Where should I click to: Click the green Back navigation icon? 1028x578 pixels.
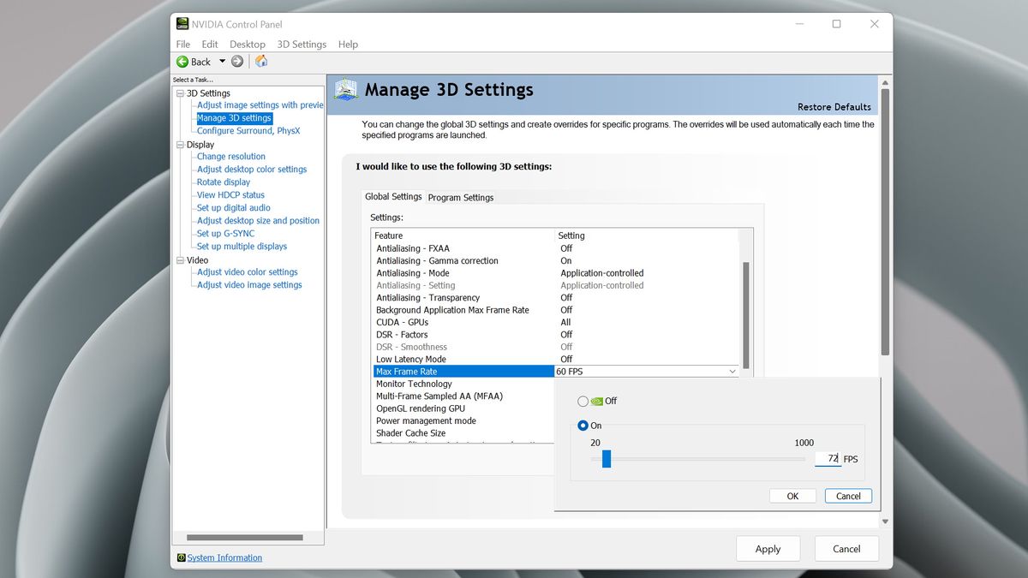pyautogui.click(x=183, y=61)
